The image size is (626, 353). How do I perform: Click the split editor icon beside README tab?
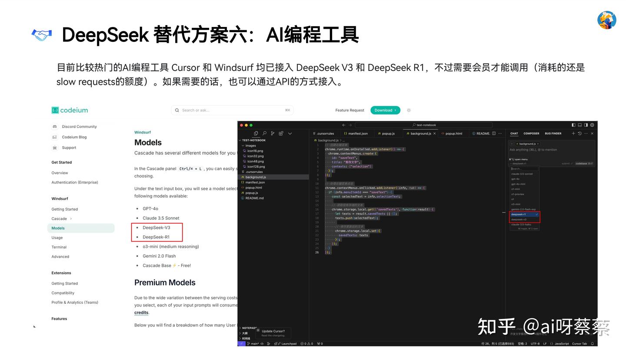(x=493, y=133)
